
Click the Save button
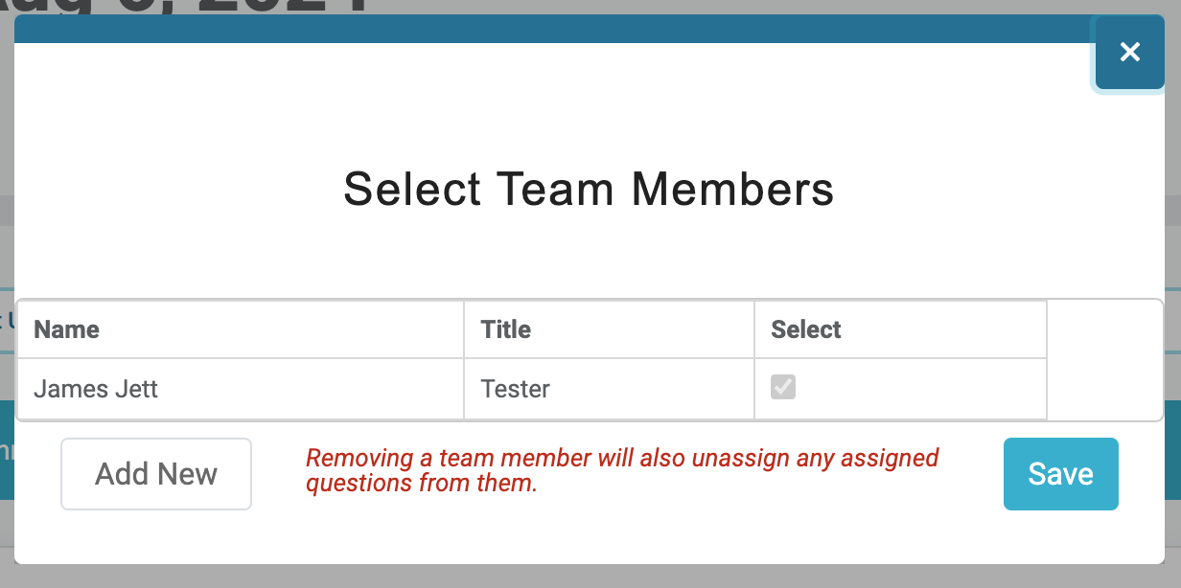click(1060, 473)
